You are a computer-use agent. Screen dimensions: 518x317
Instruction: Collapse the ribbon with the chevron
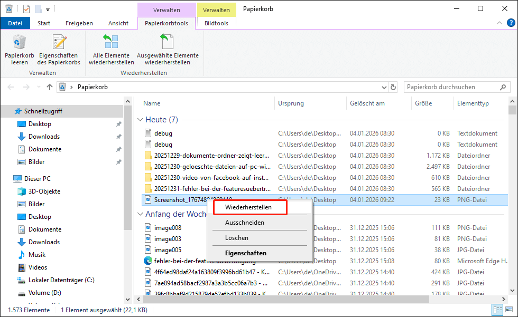(x=498, y=23)
